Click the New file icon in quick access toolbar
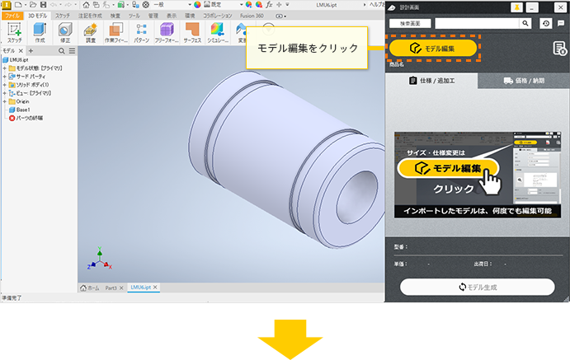Viewport: 570px width, 360px height. tap(18, 5)
